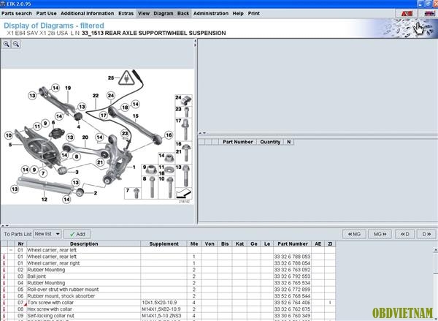This screenshot has height=321, width=438.
Task: Select the 04 Rubber Mounting row description
Action: tap(46, 283)
